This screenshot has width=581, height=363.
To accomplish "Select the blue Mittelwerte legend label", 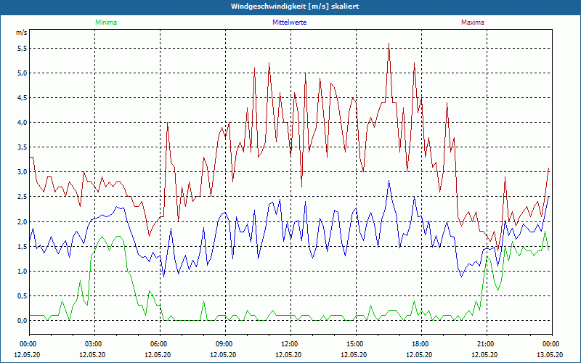I will click(290, 23).
